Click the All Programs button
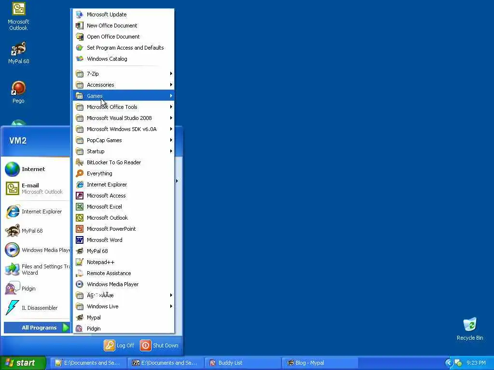This screenshot has height=370, width=494. [37, 328]
